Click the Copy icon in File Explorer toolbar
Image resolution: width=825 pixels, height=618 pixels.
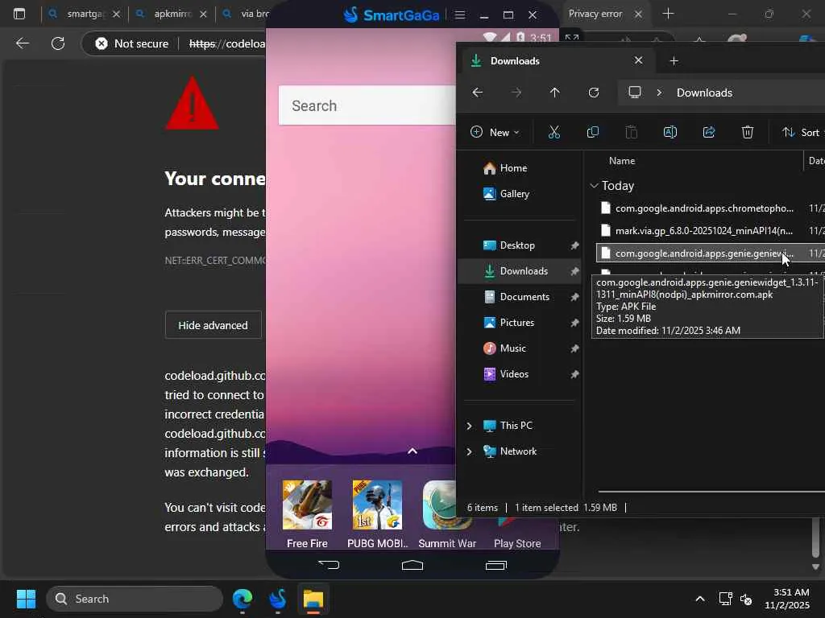(x=592, y=133)
